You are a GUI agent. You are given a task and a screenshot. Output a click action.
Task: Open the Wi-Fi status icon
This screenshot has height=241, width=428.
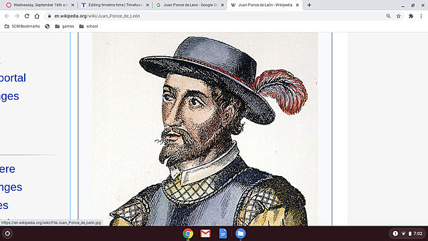pos(403,234)
